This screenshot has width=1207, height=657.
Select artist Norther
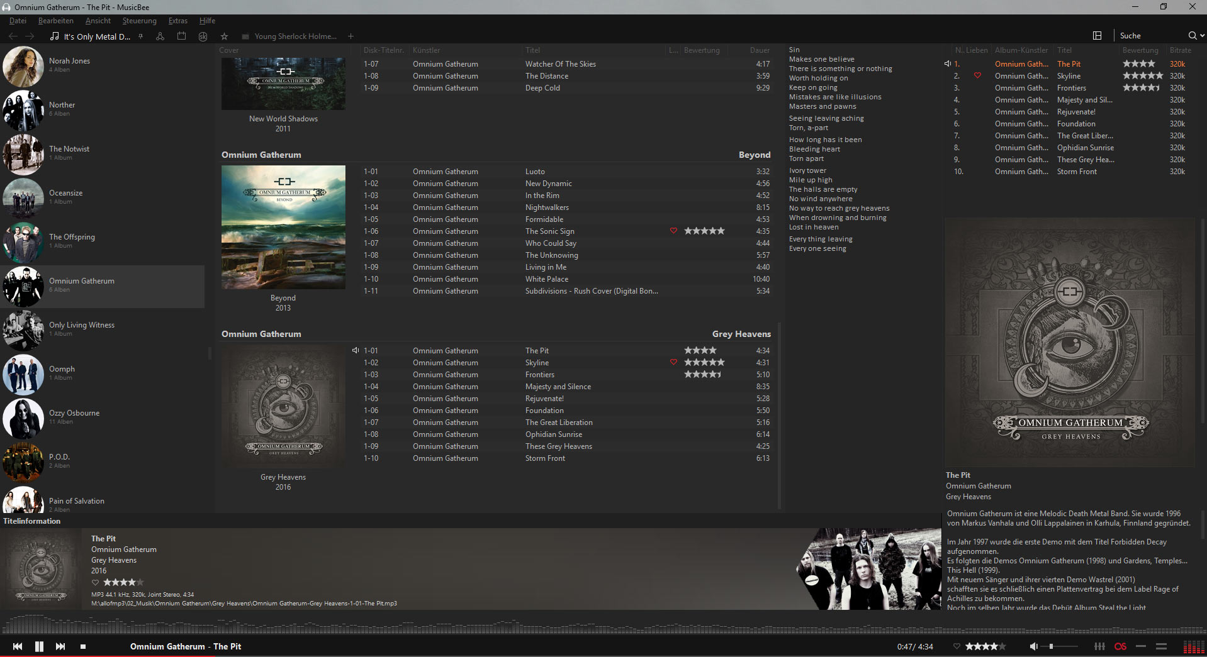[x=103, y=110]
